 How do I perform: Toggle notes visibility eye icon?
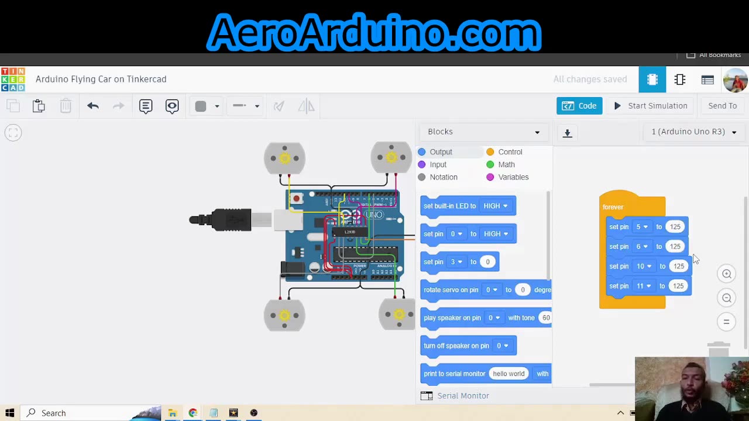(172, 106)
